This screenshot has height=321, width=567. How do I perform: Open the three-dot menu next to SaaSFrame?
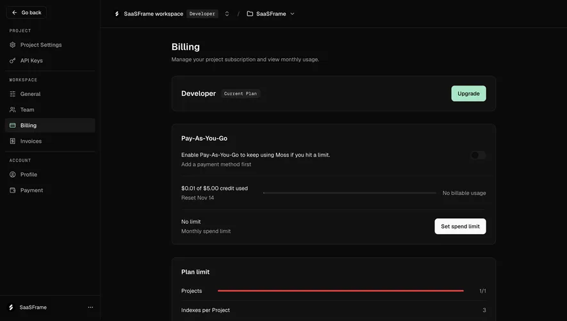point(90,308)
